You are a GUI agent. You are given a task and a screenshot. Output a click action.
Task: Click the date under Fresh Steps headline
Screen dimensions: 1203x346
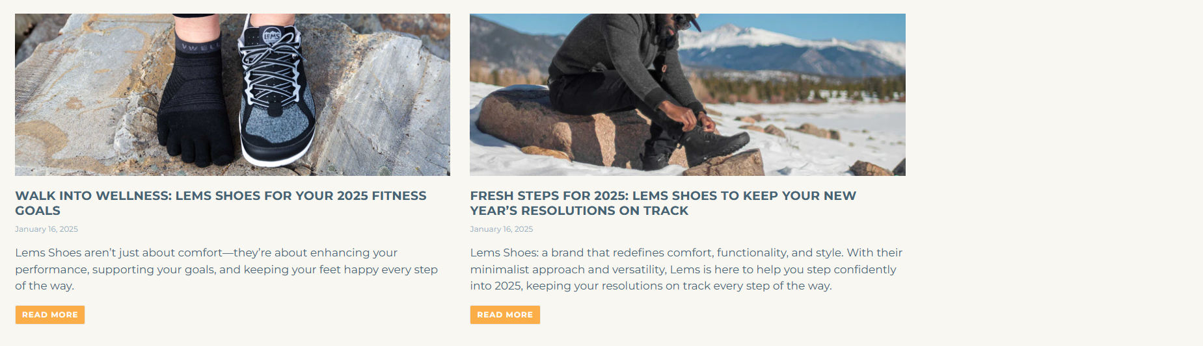pyautogui.click(x=501, y=229)
